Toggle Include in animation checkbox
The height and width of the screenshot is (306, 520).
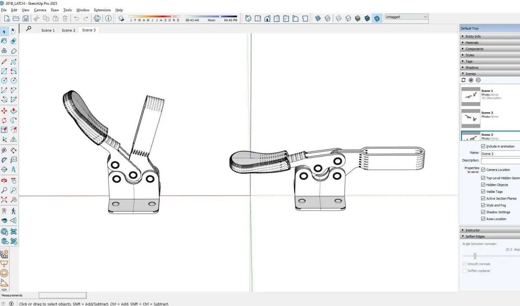pyautogui.click(x=483, y=146)
